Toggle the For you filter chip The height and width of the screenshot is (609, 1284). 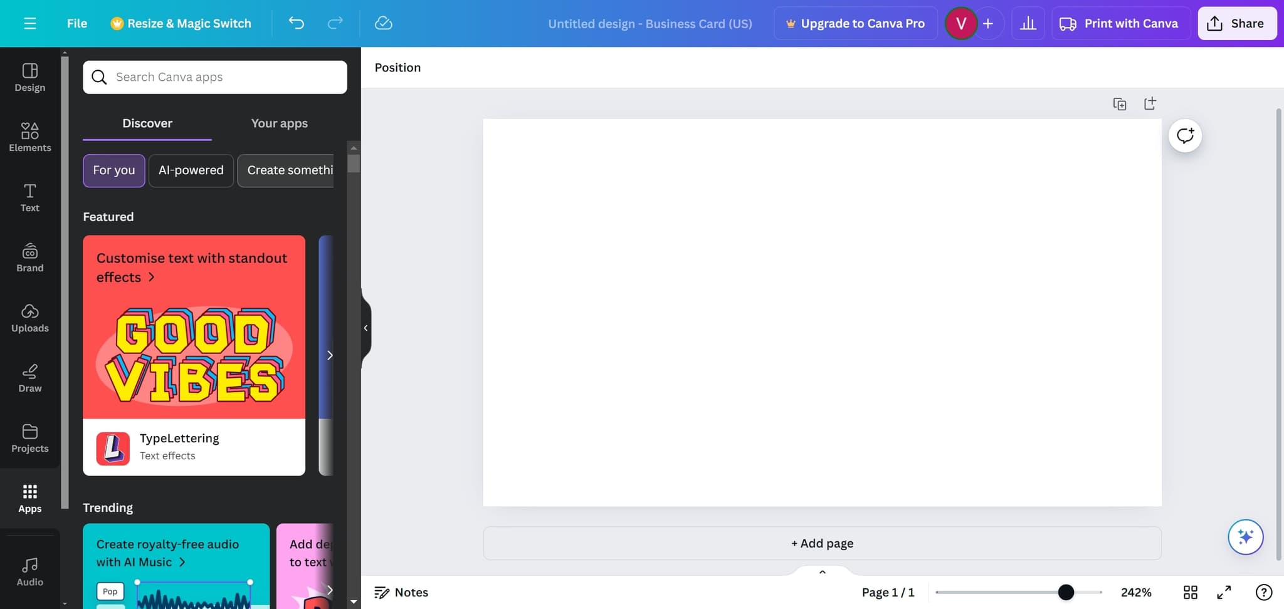[x=113, y=170]
